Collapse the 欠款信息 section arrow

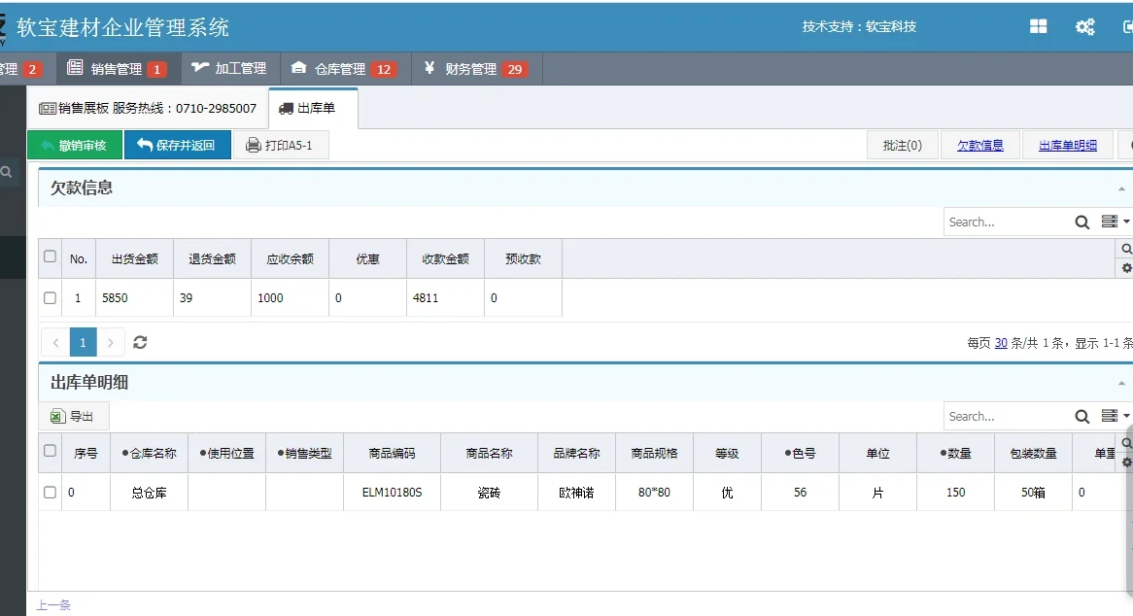click(1123, 188)
